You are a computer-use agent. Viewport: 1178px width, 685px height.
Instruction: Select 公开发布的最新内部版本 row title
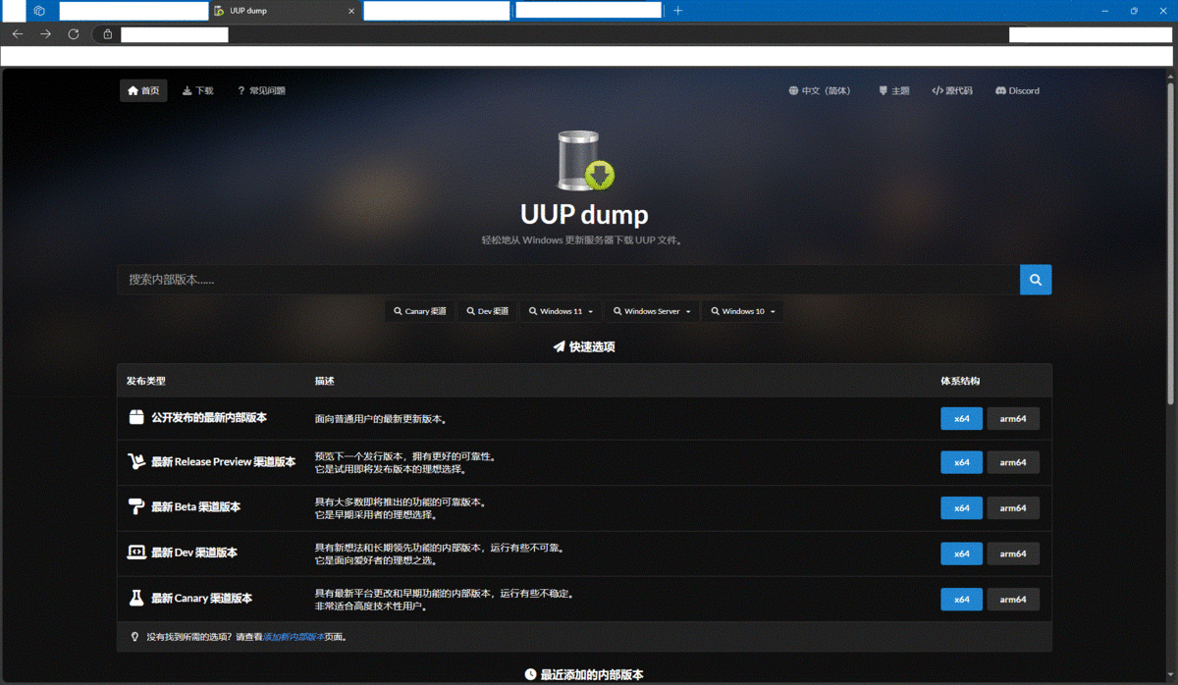[x=209, y=418]
